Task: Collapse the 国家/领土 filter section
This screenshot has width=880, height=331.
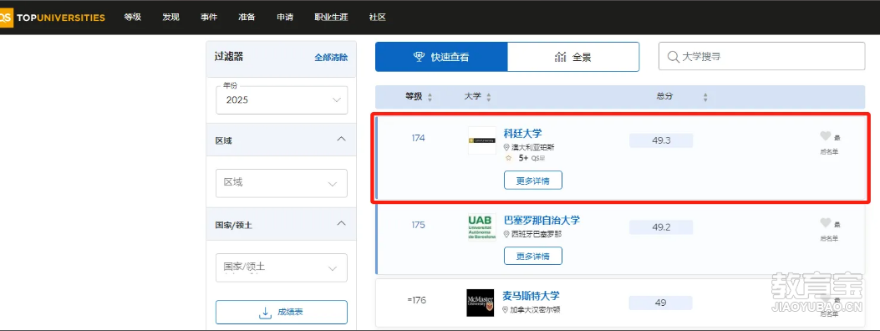Action: 341,223
